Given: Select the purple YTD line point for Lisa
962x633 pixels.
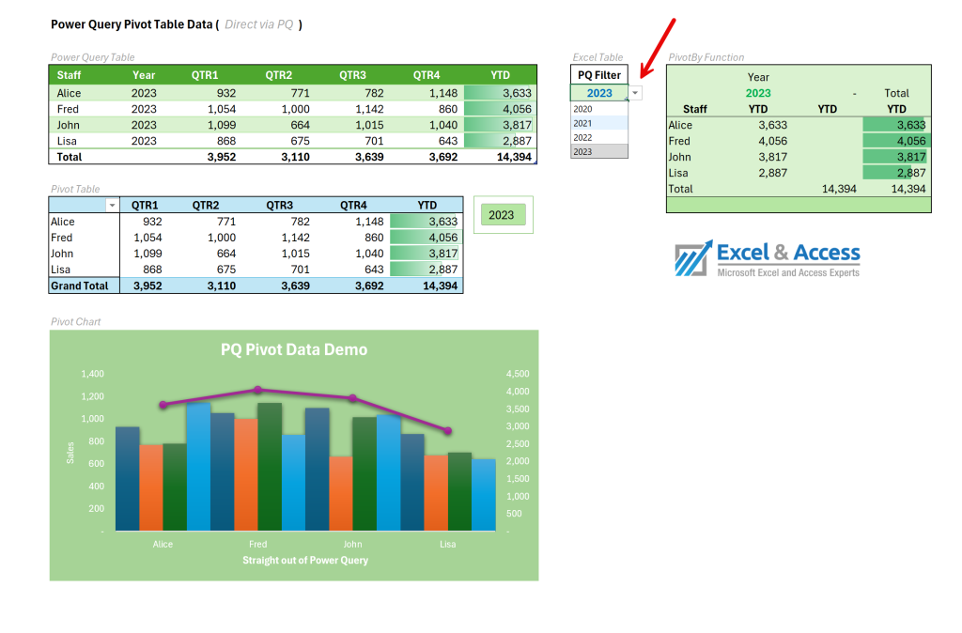Looking at the screenshot, I should pyautogui.click(x=448, y=431).
